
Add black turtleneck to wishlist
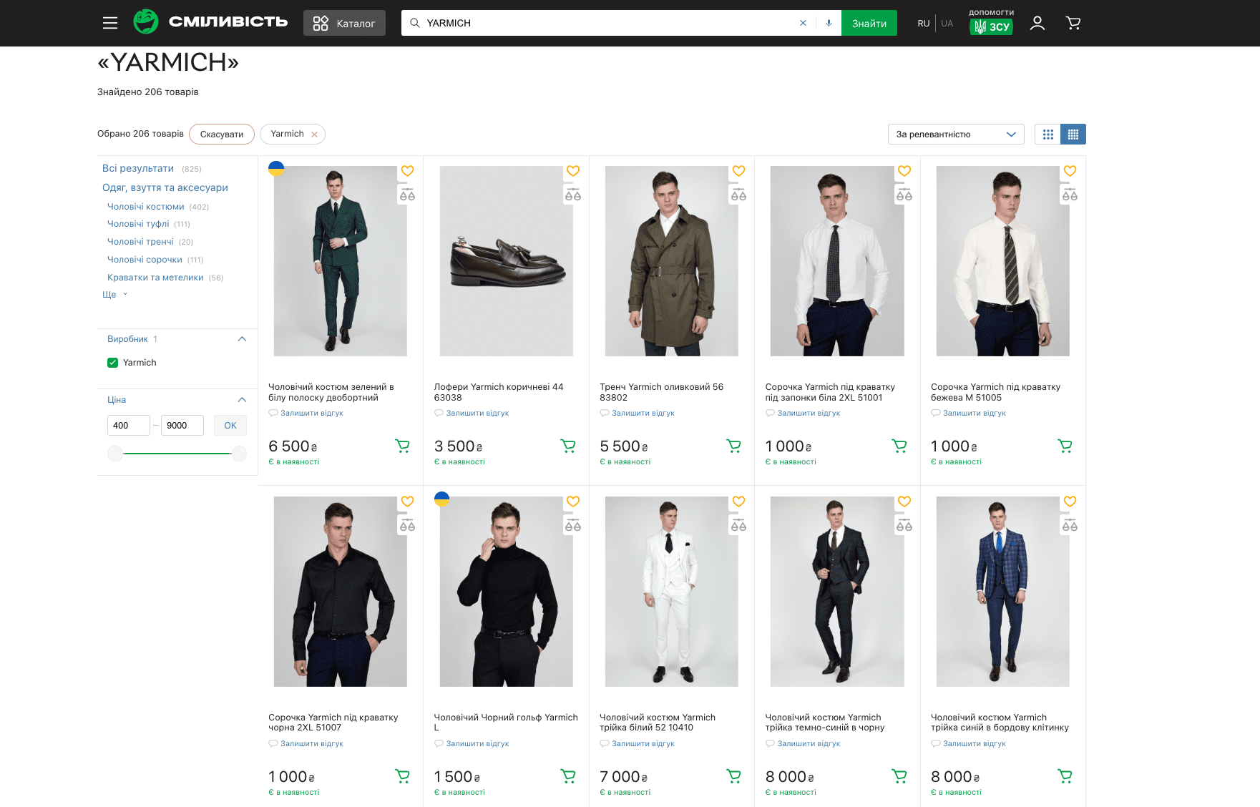[573, 502]
